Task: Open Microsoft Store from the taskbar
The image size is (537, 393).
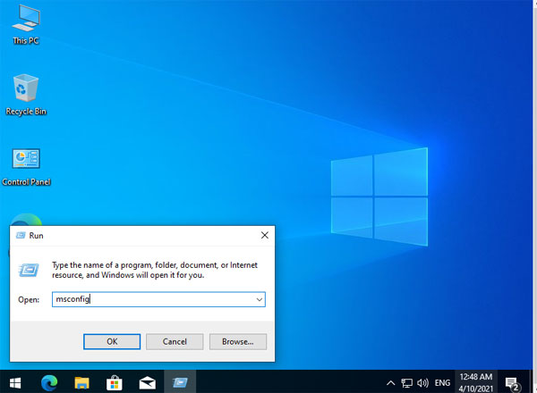Action: (x=114, y=381)
